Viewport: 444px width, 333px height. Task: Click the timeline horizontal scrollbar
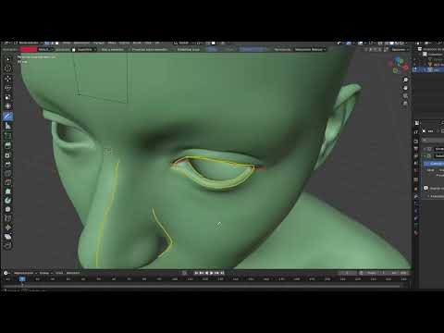pos(202,287)
